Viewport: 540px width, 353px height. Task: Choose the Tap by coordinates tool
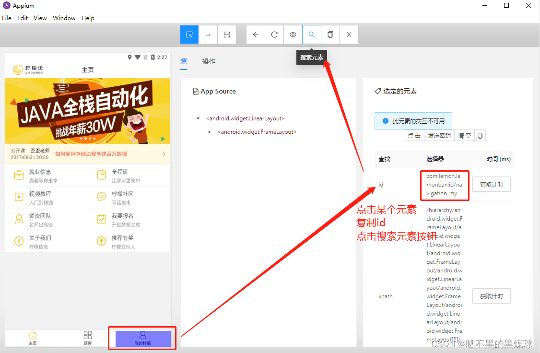227,35
